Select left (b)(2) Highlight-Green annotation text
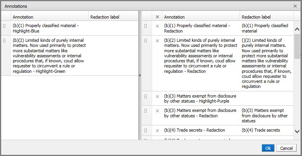The width and height of the screenshot is (302, 156). point(49,56)
